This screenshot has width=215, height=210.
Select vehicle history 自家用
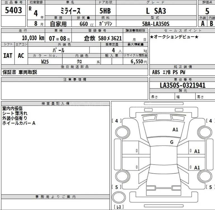pos(58,24)
